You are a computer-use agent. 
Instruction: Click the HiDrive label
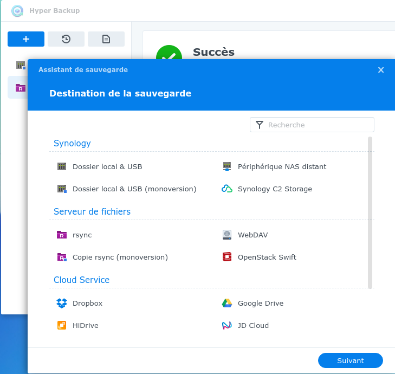86,325
